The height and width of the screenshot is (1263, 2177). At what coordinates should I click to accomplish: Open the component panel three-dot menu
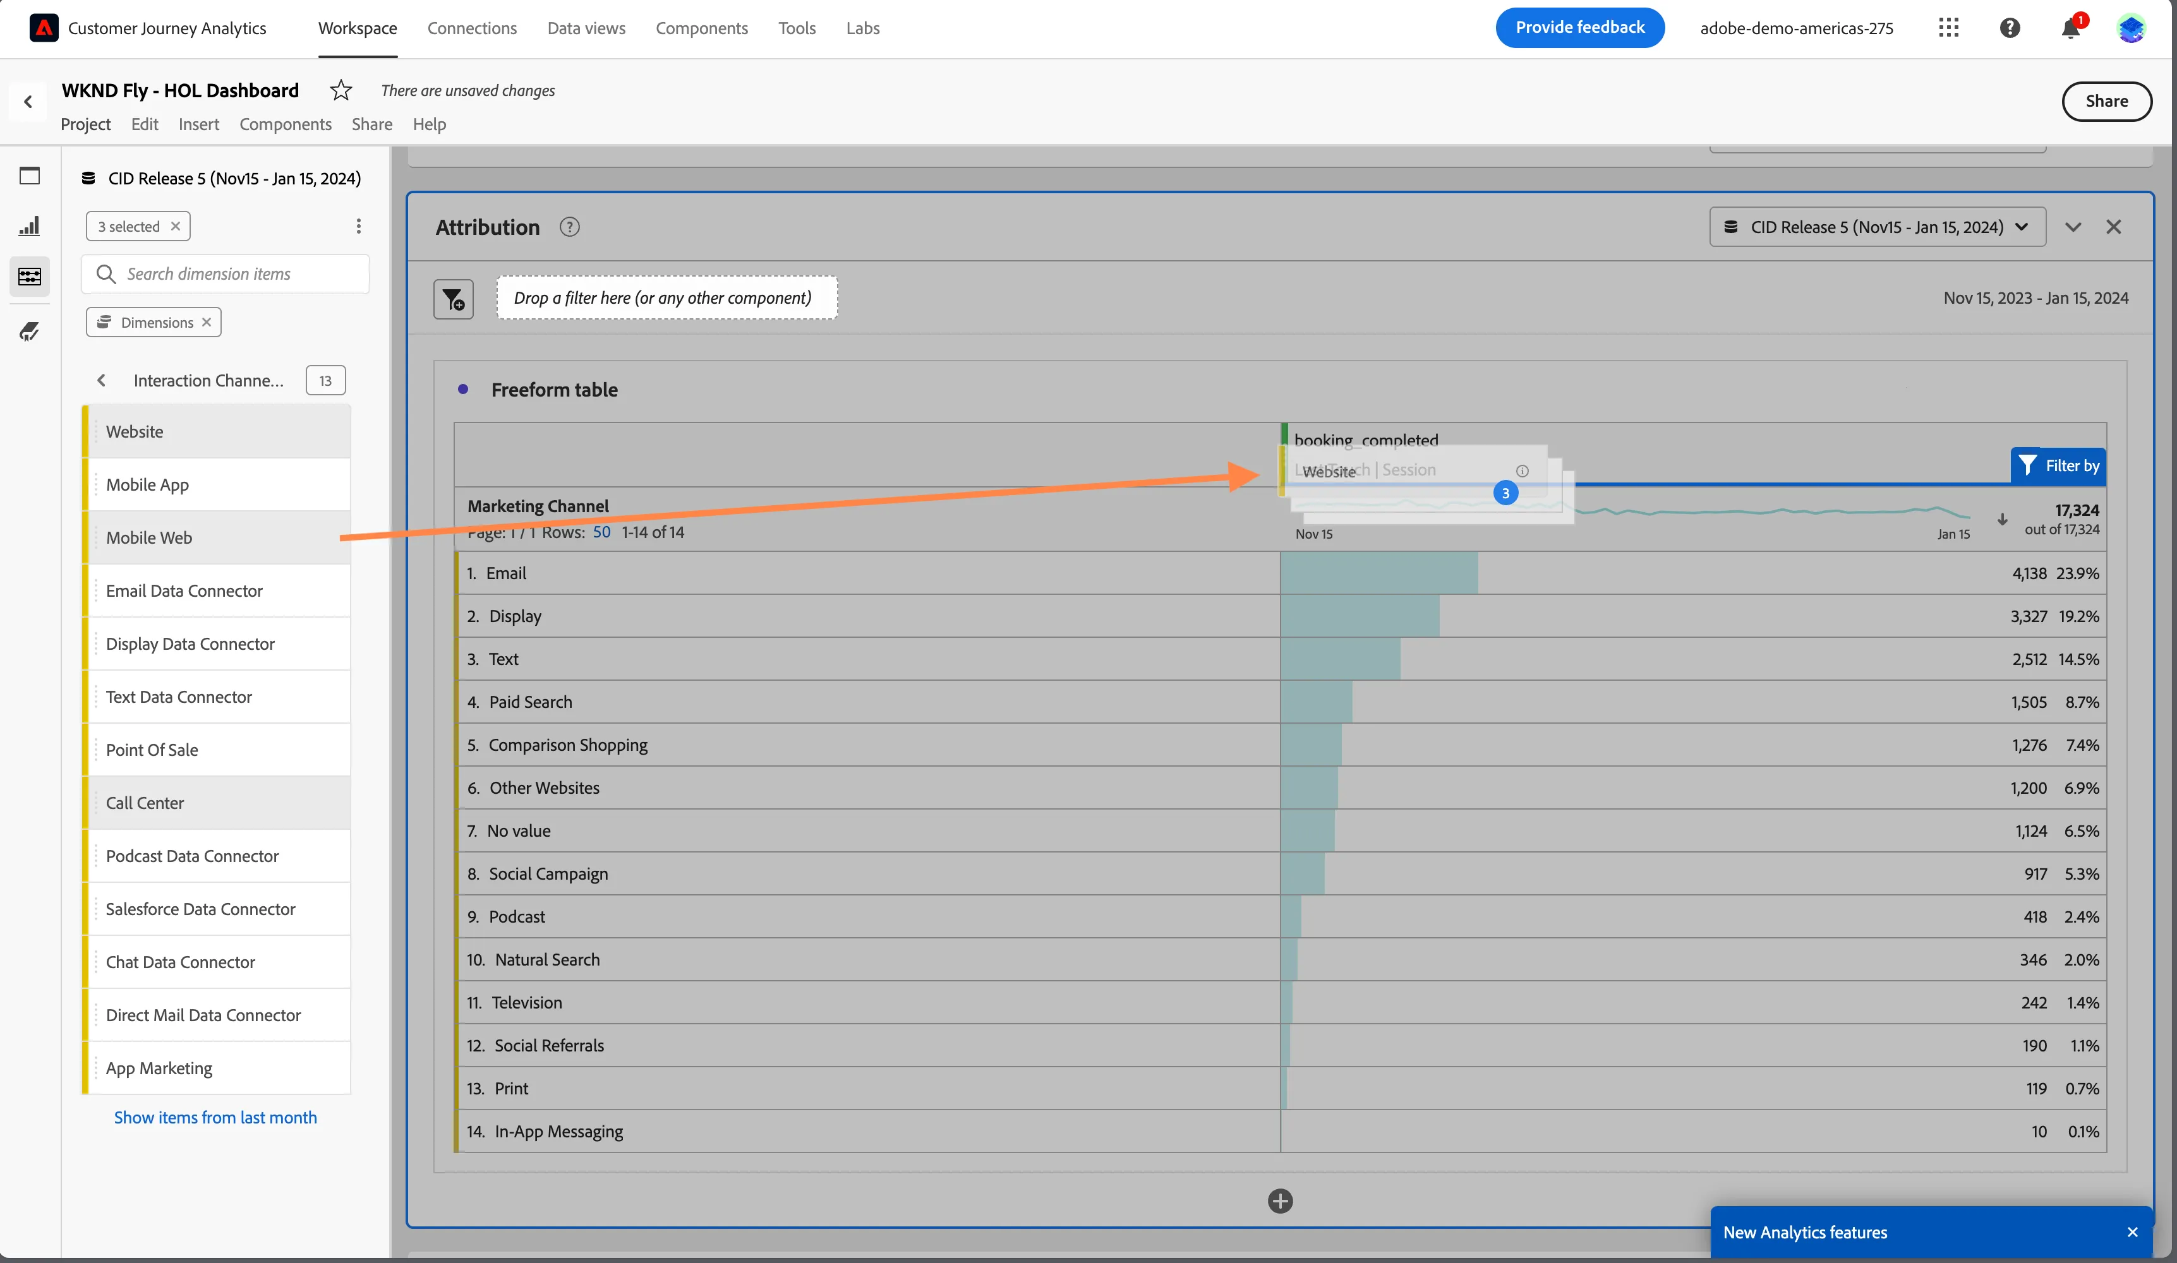(x=358, y=226)
